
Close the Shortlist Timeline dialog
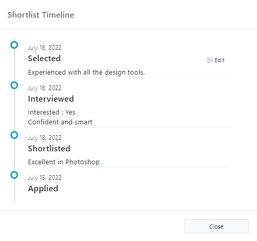coord(217,226)
